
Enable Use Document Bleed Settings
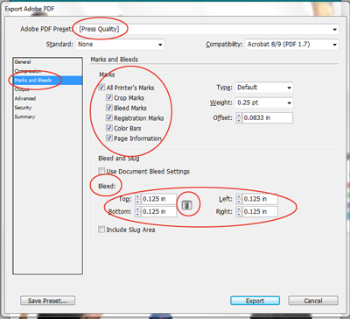pyautogui.click(x=101, y=171)
